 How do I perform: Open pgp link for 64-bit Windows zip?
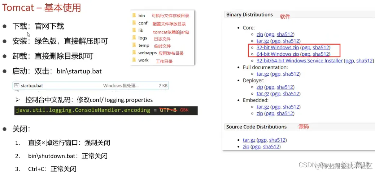pyautogui.click(x=306, y=54)
